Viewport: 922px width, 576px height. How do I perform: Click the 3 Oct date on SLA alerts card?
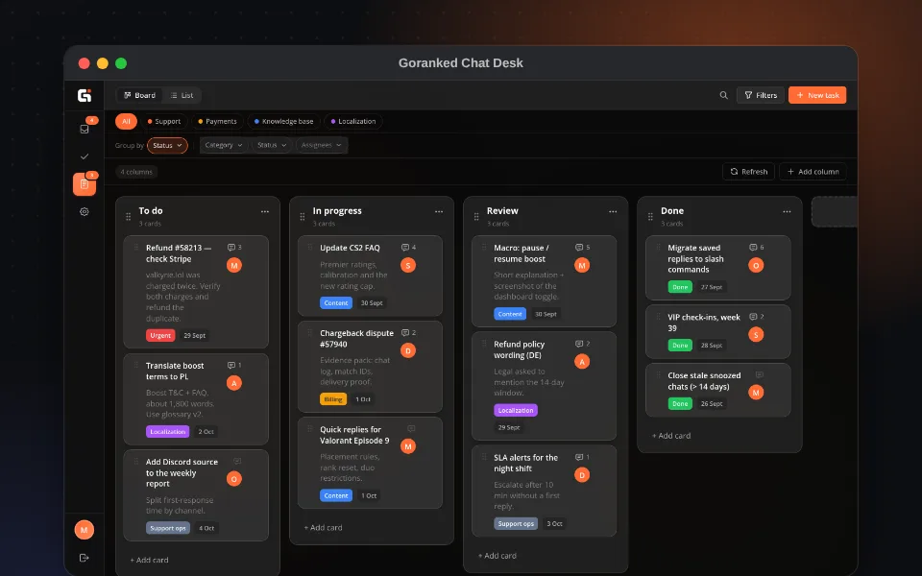click(554, 524)
